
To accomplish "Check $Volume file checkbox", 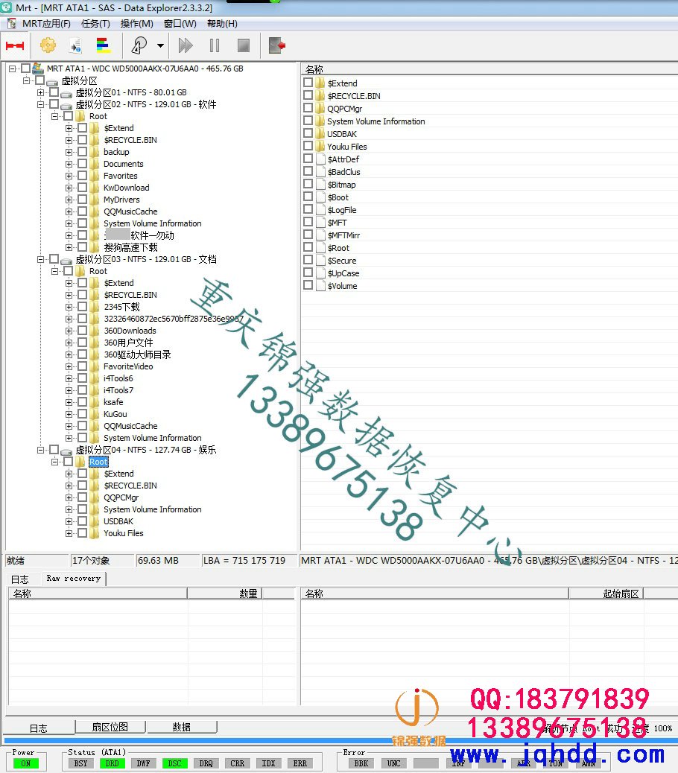I will pyautogui.click(x=308, y=285).
